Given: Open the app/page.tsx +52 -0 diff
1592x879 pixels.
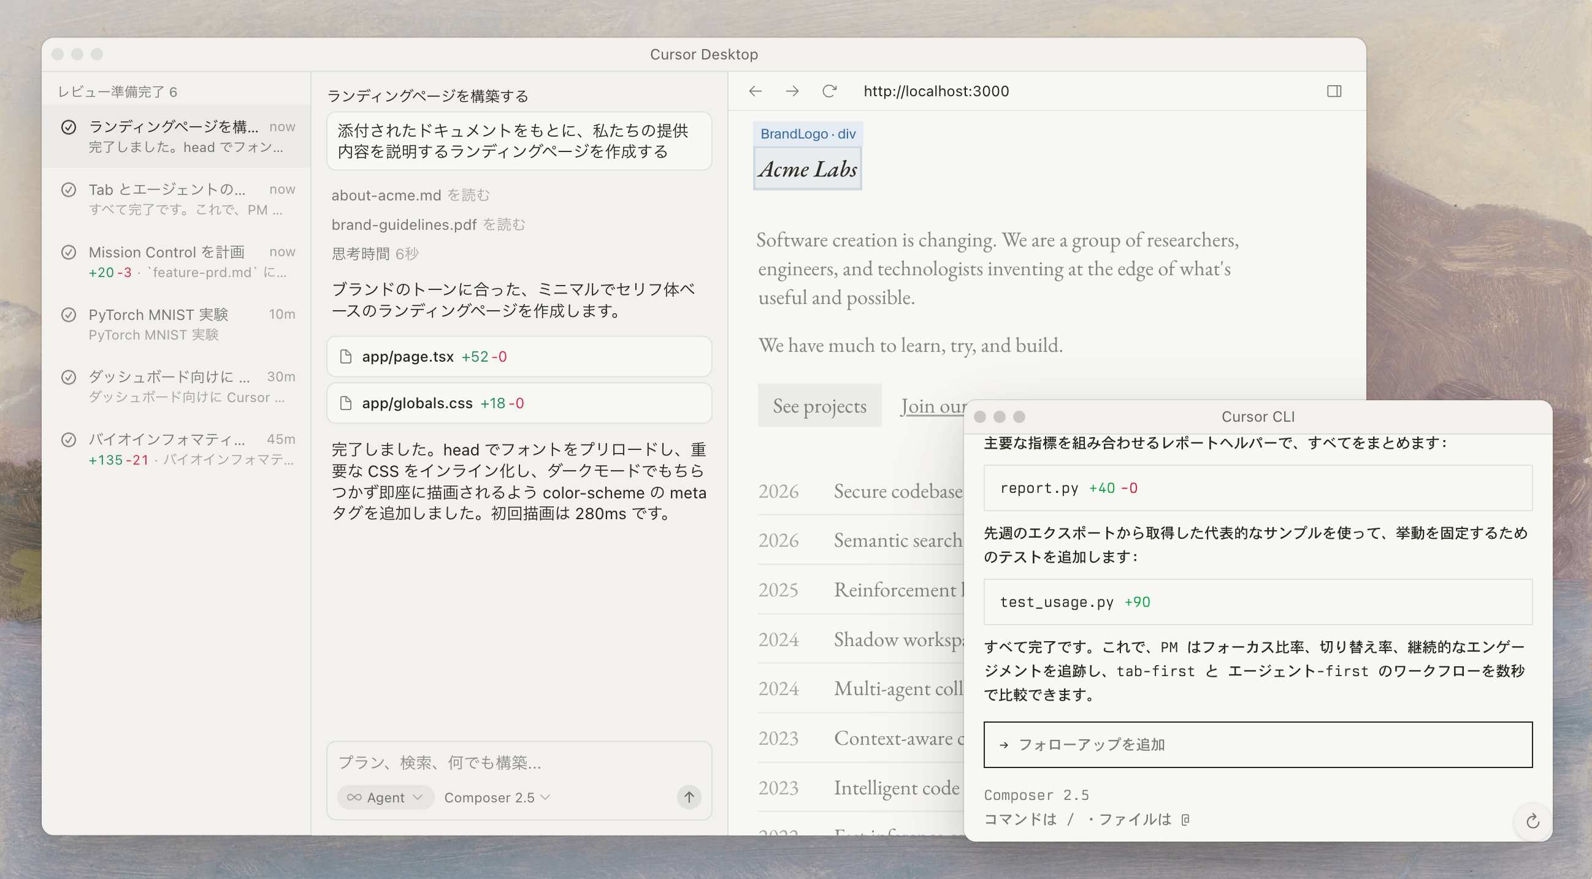Looking at the screenshot, I should point(519,356).
